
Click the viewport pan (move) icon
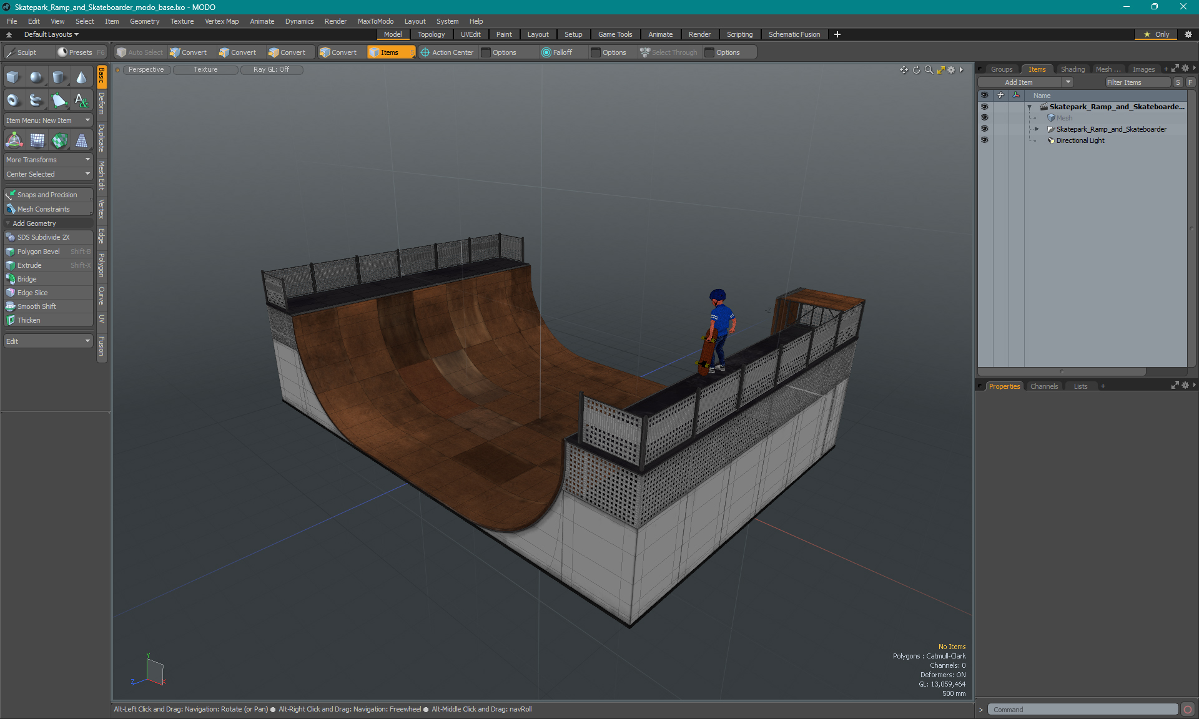(x=904, y=70)
